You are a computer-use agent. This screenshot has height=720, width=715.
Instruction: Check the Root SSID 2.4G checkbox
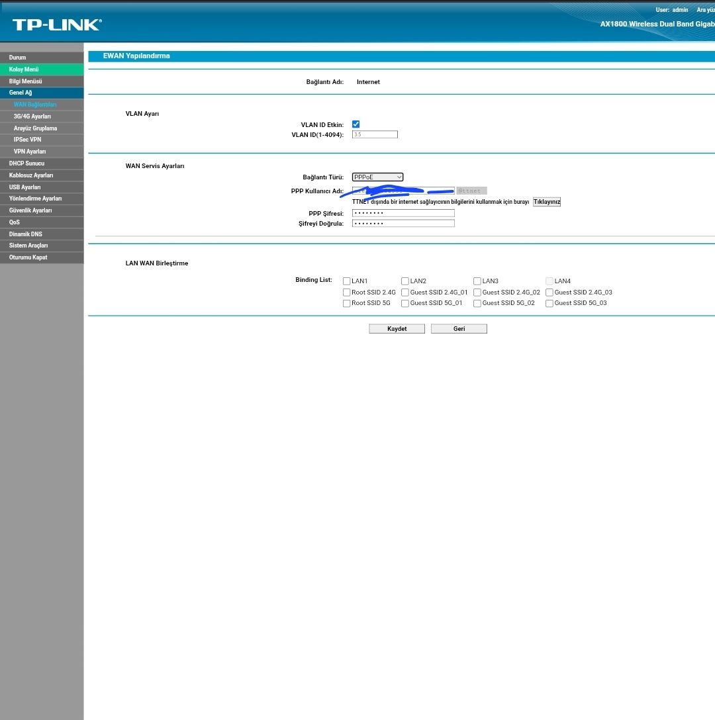(346, 292)
